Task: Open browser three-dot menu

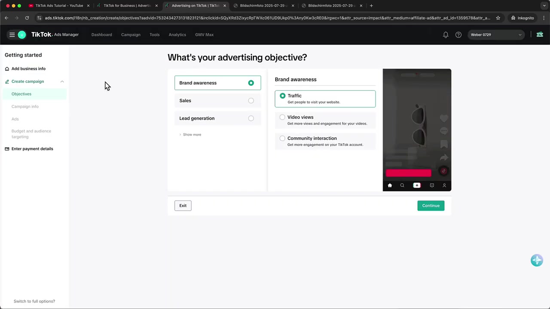Action: 544,18
